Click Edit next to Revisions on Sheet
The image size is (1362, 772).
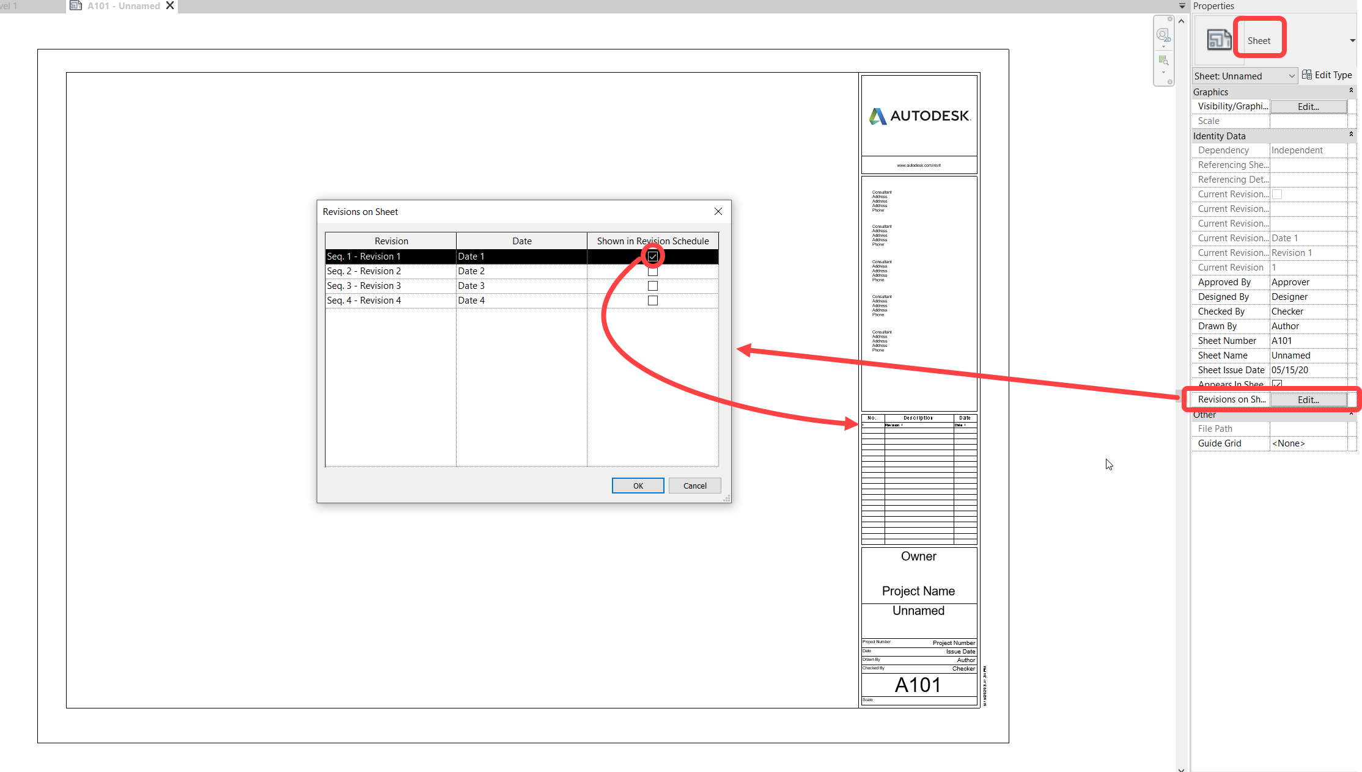pos(1308,399)
